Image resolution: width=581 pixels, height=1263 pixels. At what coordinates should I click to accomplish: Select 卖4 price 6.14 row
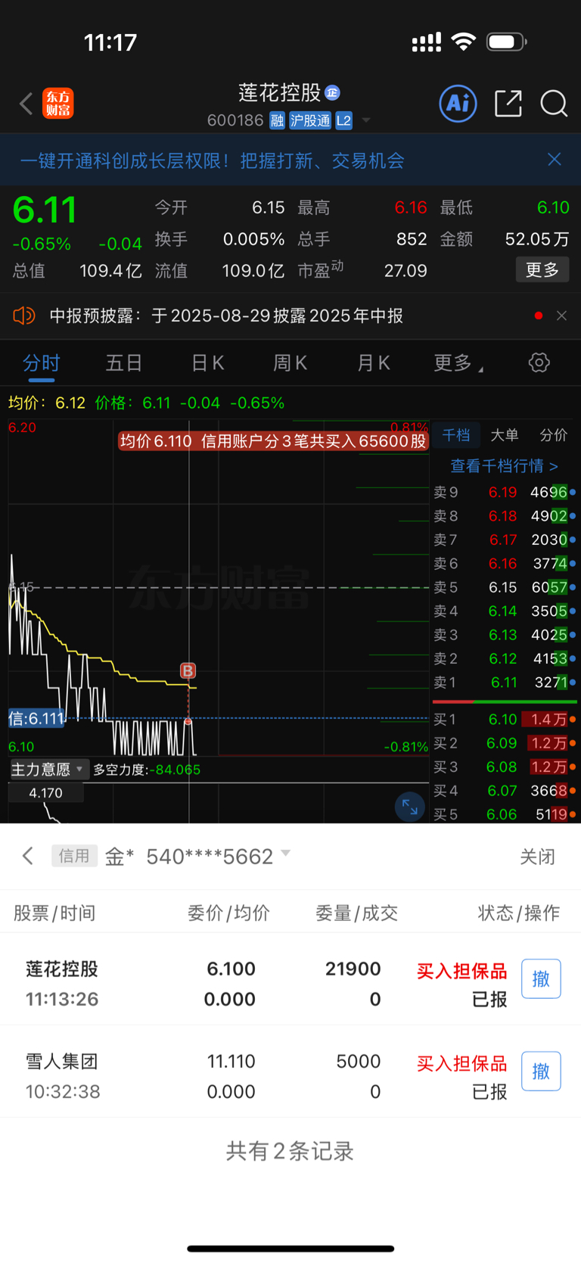pyautogui.click(x=505, y=611)
